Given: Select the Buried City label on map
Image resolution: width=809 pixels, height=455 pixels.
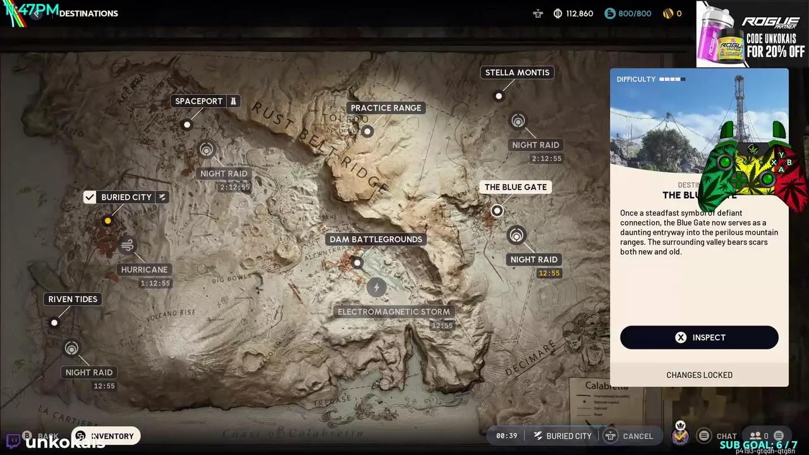Looking at the screenshot, I should coord(126,197).
